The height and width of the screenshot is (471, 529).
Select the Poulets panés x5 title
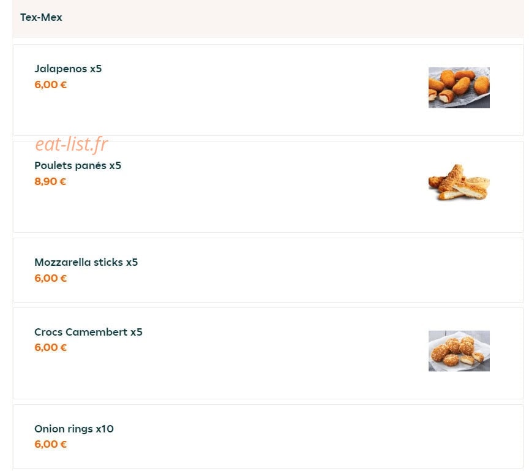point(78,165)
